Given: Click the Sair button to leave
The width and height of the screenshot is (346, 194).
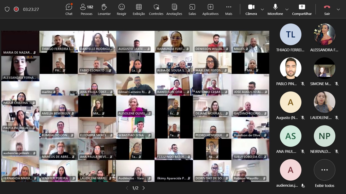Looking at the screenshot, I should click(327, 9).
